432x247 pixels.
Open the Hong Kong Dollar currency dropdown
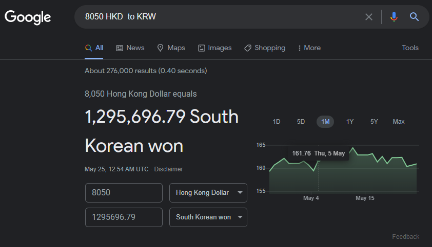tap(208, 193)
